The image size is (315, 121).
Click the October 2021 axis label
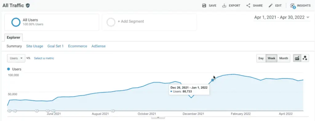click(147, 114)
